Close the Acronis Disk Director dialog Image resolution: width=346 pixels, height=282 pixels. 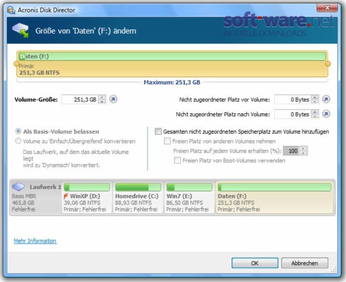[x=327, y=8]
